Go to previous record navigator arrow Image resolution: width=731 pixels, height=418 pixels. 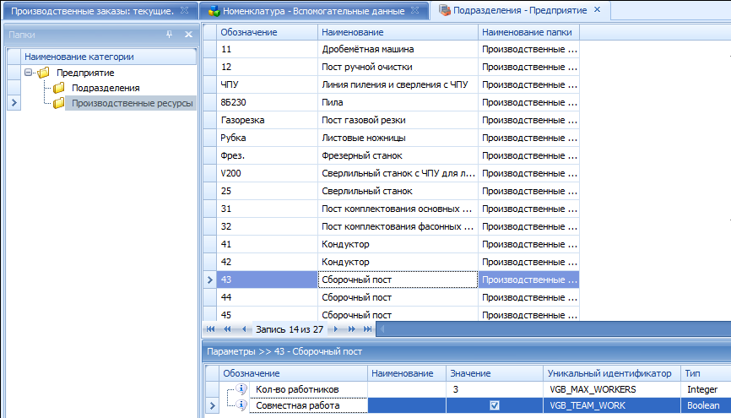coord(244,328)
